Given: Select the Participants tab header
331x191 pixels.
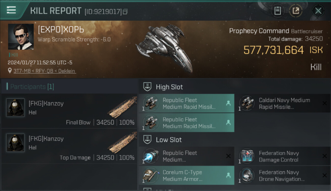Looking at the screenshot, I should click(32, 87).
